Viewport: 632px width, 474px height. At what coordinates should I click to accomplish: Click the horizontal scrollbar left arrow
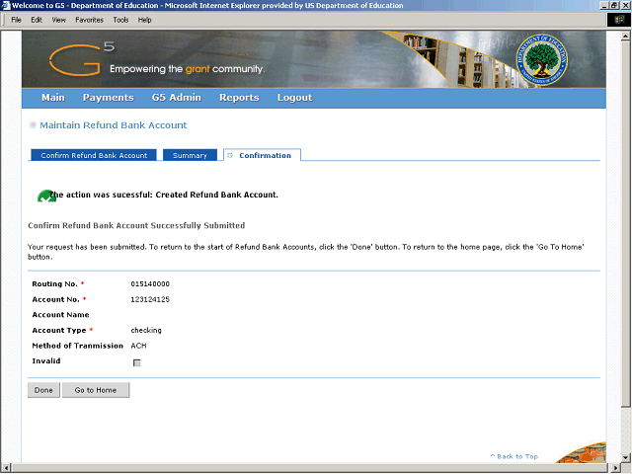[x=6, y=467]
